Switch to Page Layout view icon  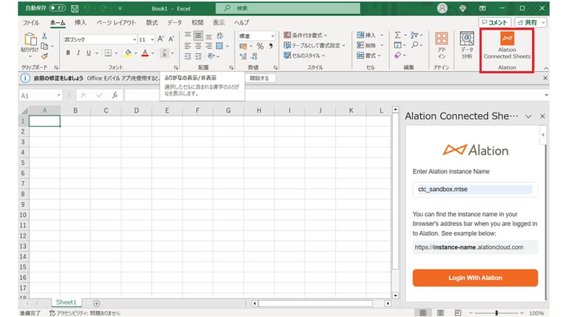440,313
